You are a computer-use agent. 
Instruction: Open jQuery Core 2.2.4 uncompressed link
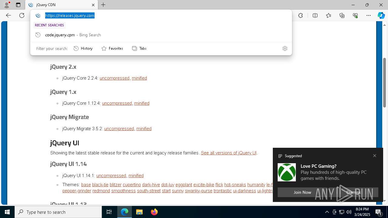115,78
